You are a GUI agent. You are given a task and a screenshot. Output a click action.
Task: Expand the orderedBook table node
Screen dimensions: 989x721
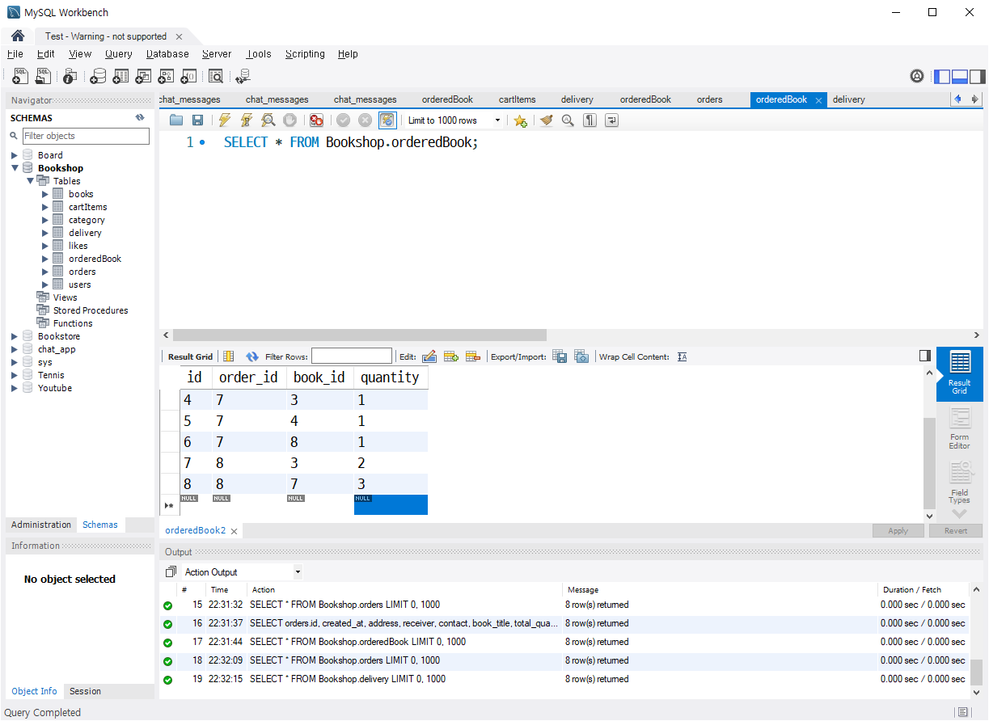point(45,259)
